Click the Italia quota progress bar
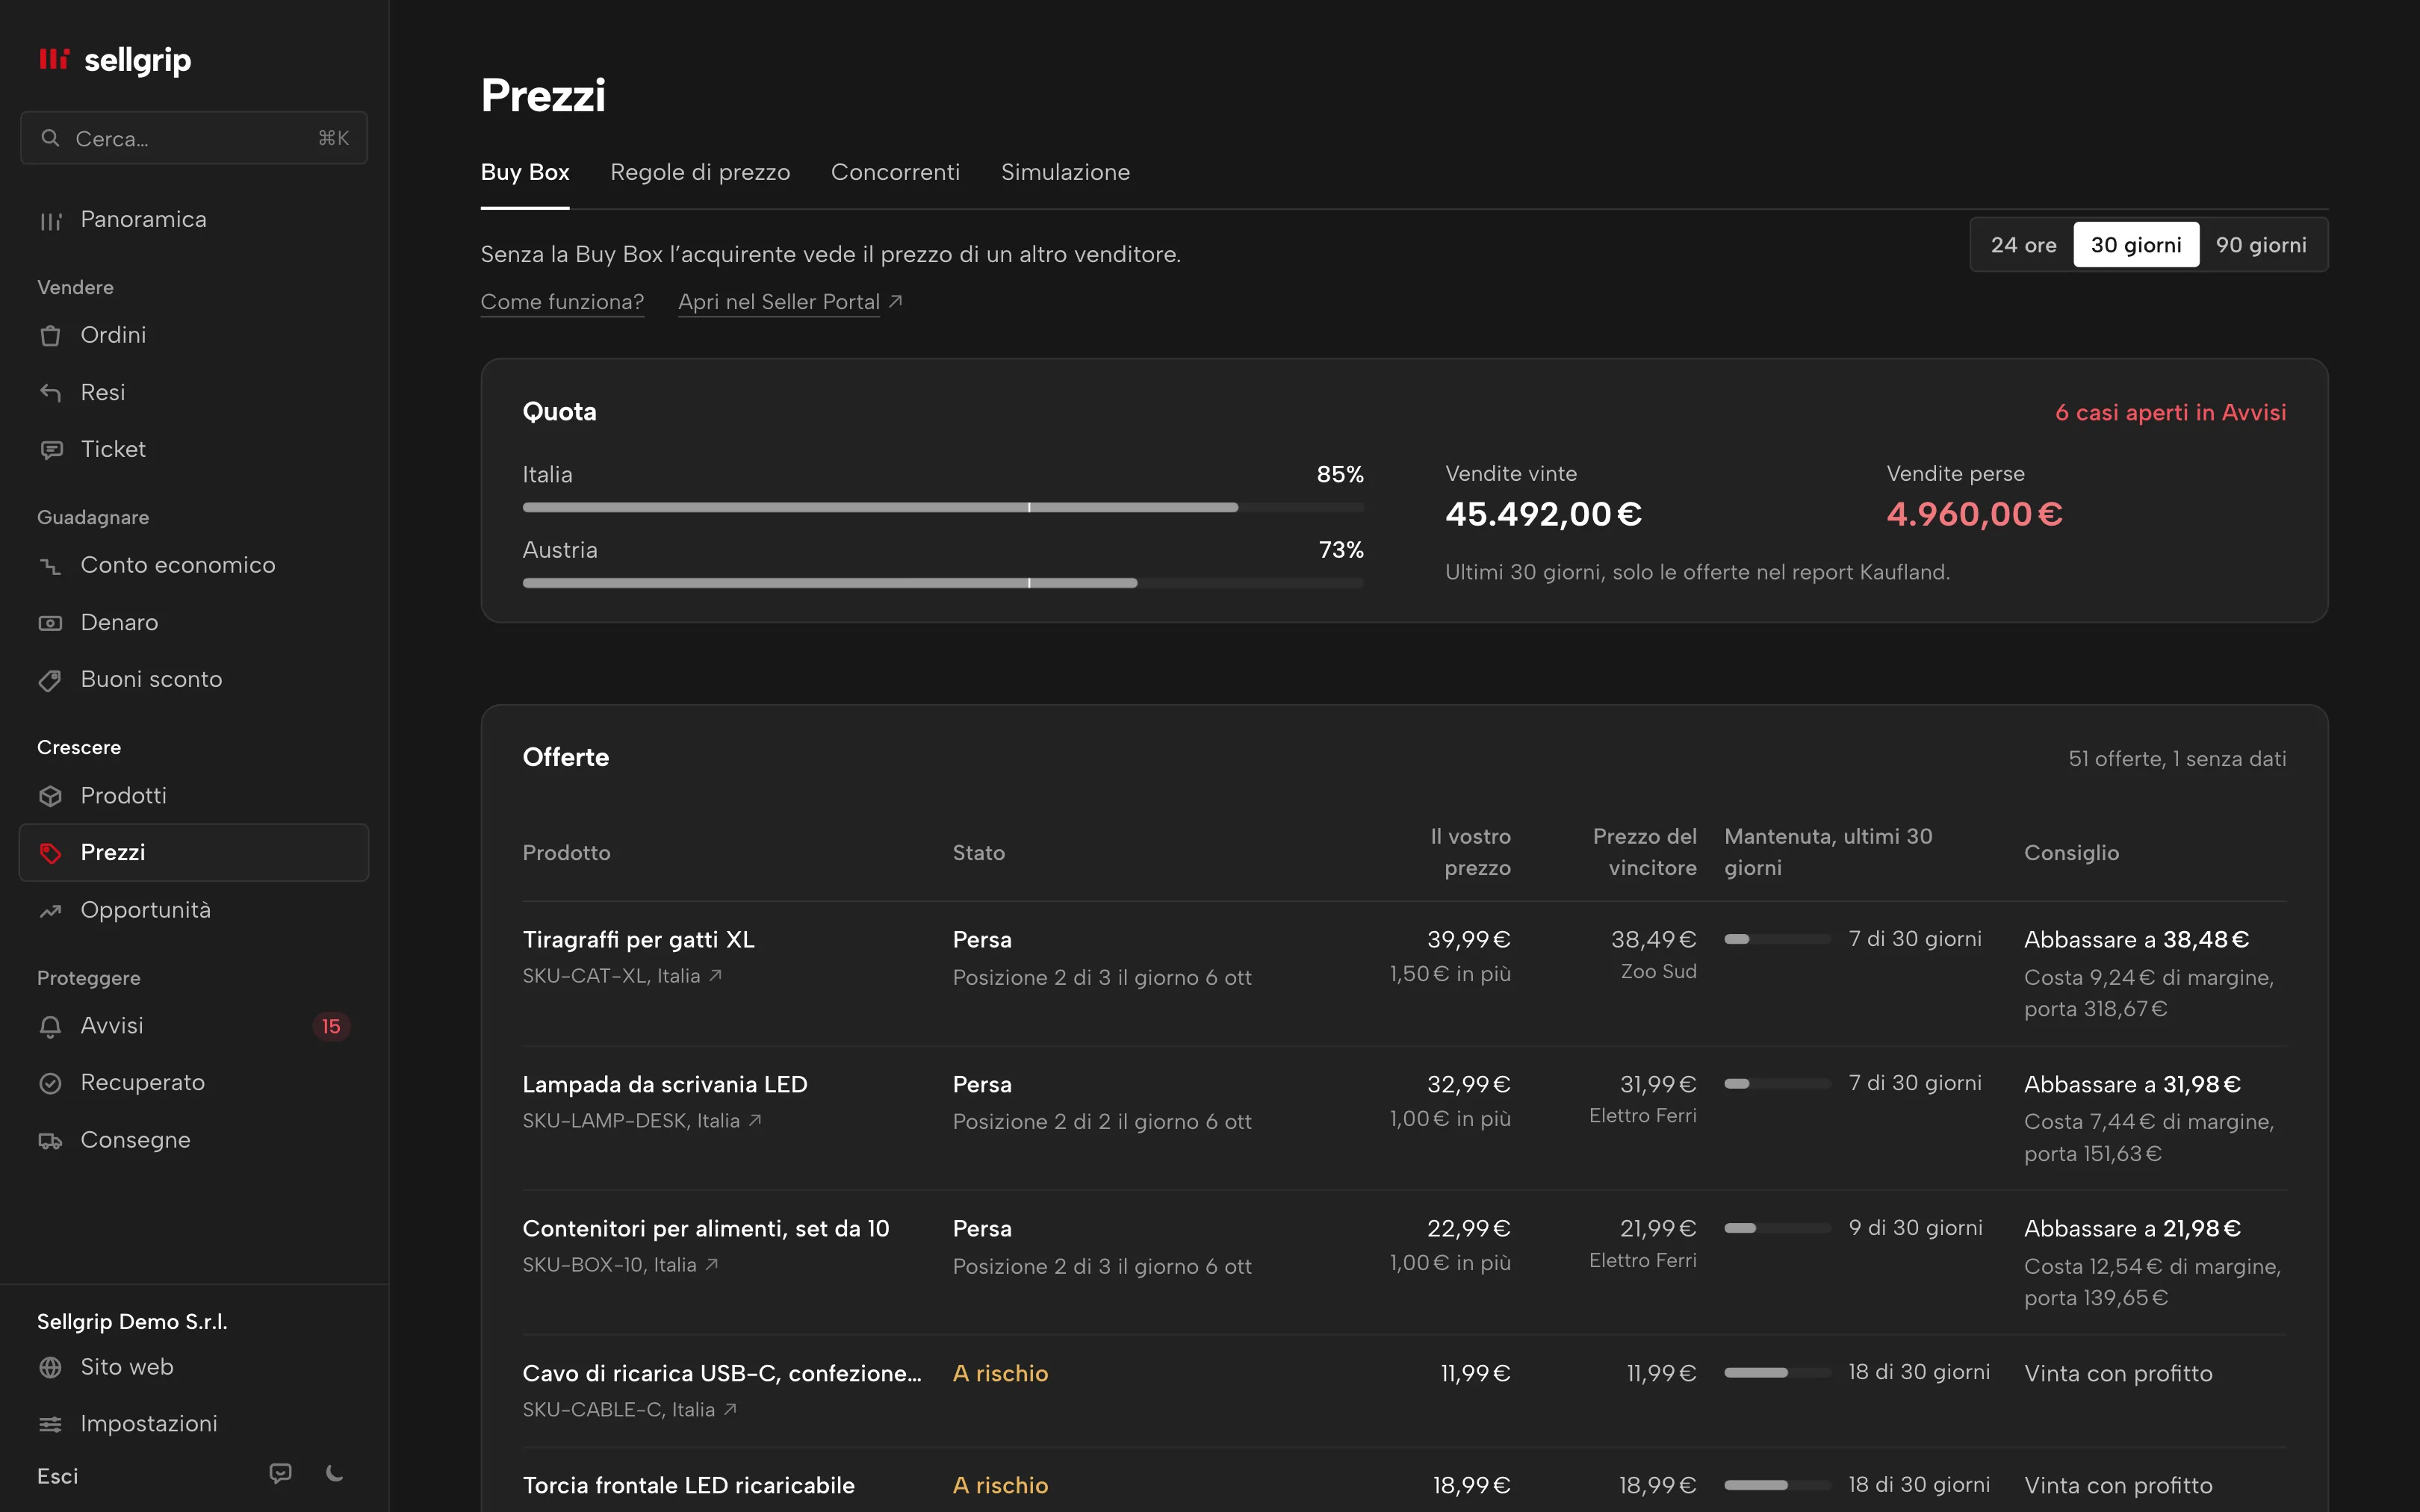 coord(943,508)
